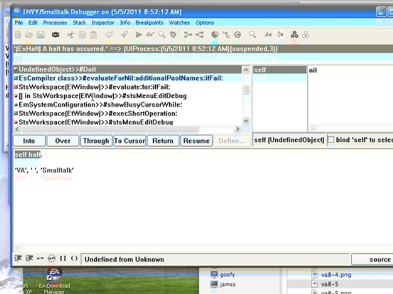Click the Open folder toolbar icon
Screen dimensions: 393x294
(29, 34)
